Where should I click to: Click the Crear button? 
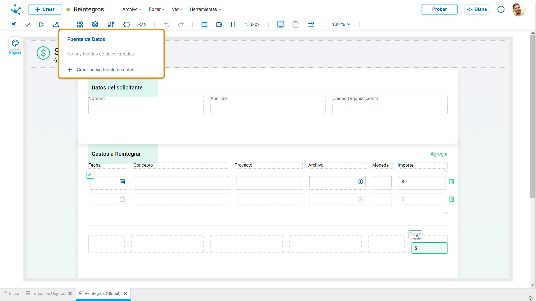45,9
